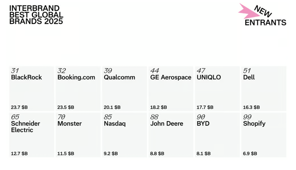Select the Dell brand card
The image size is (296, 170).
pyautogui.click(x=264, y=88)
